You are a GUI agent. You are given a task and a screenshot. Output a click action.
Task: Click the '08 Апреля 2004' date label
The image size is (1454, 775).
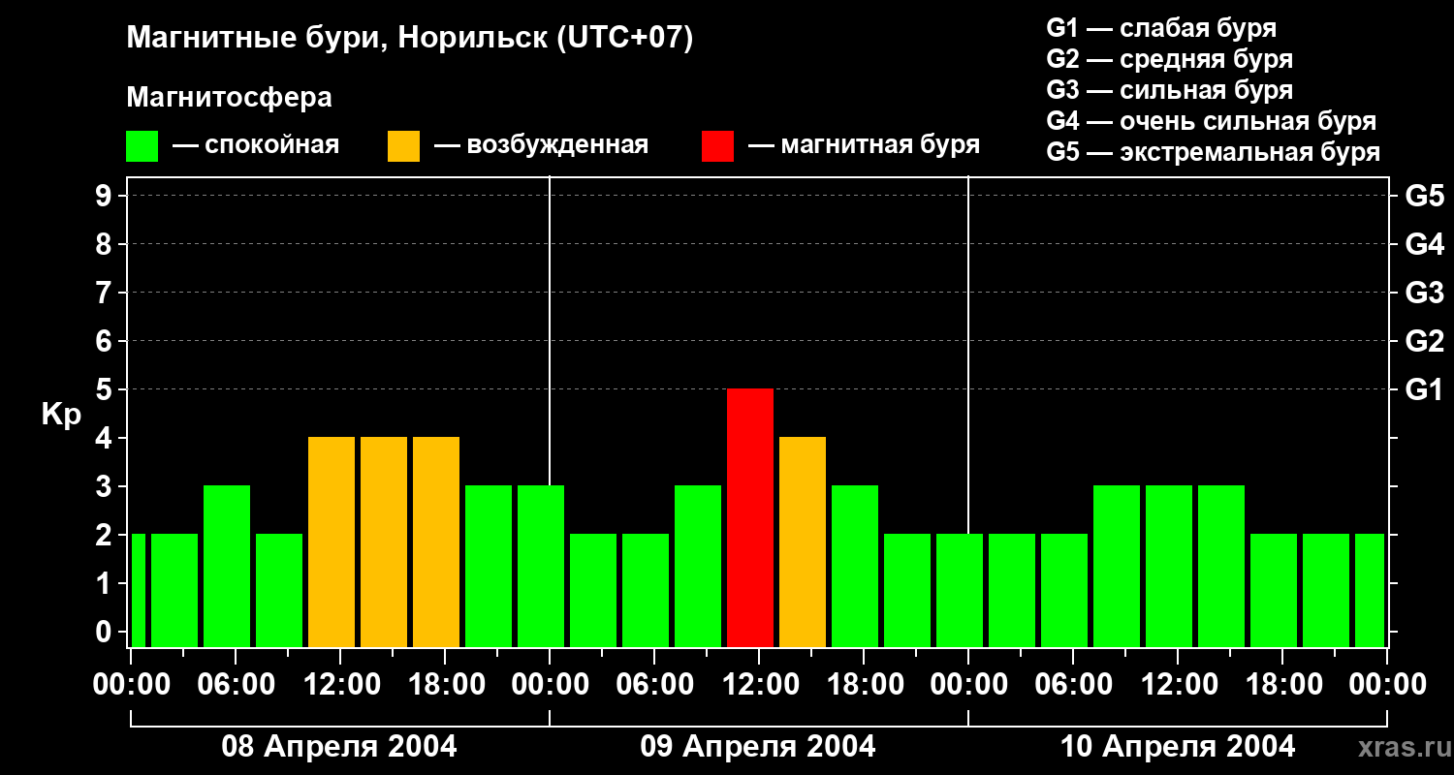[339, 746]
